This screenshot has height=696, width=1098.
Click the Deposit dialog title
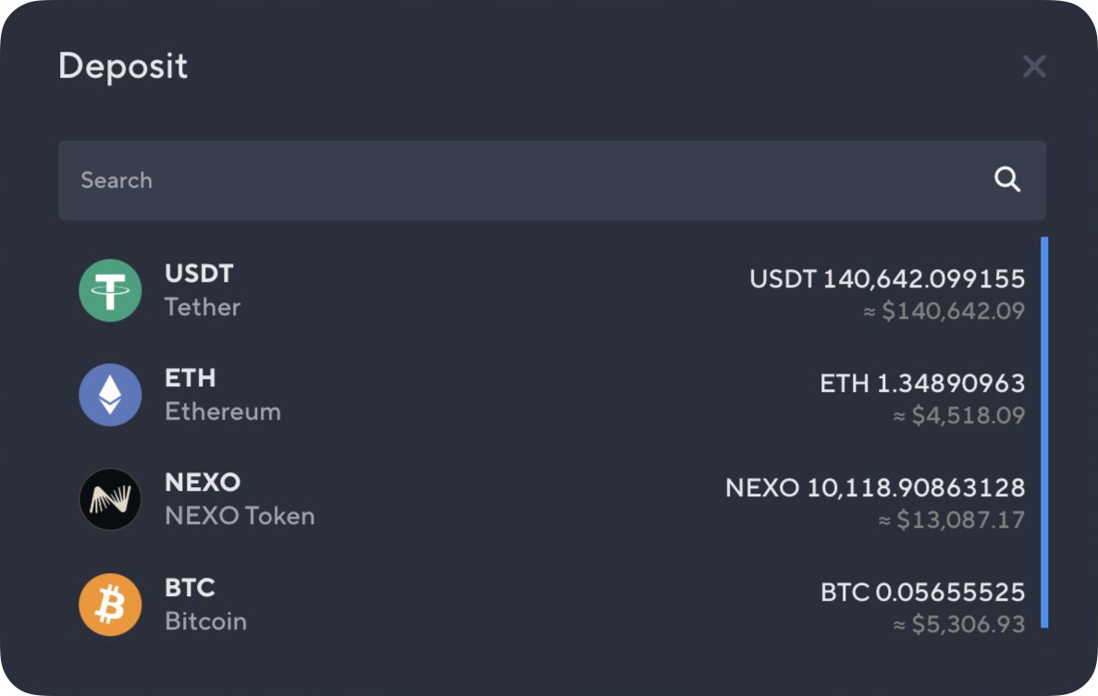click(x=123, y=66)
